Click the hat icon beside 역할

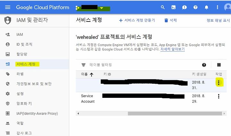click(8, 123)
